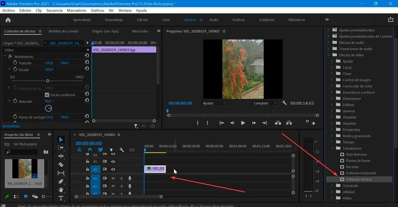
Task: Expand the Distorsionar effects folder
Action: 331,99
